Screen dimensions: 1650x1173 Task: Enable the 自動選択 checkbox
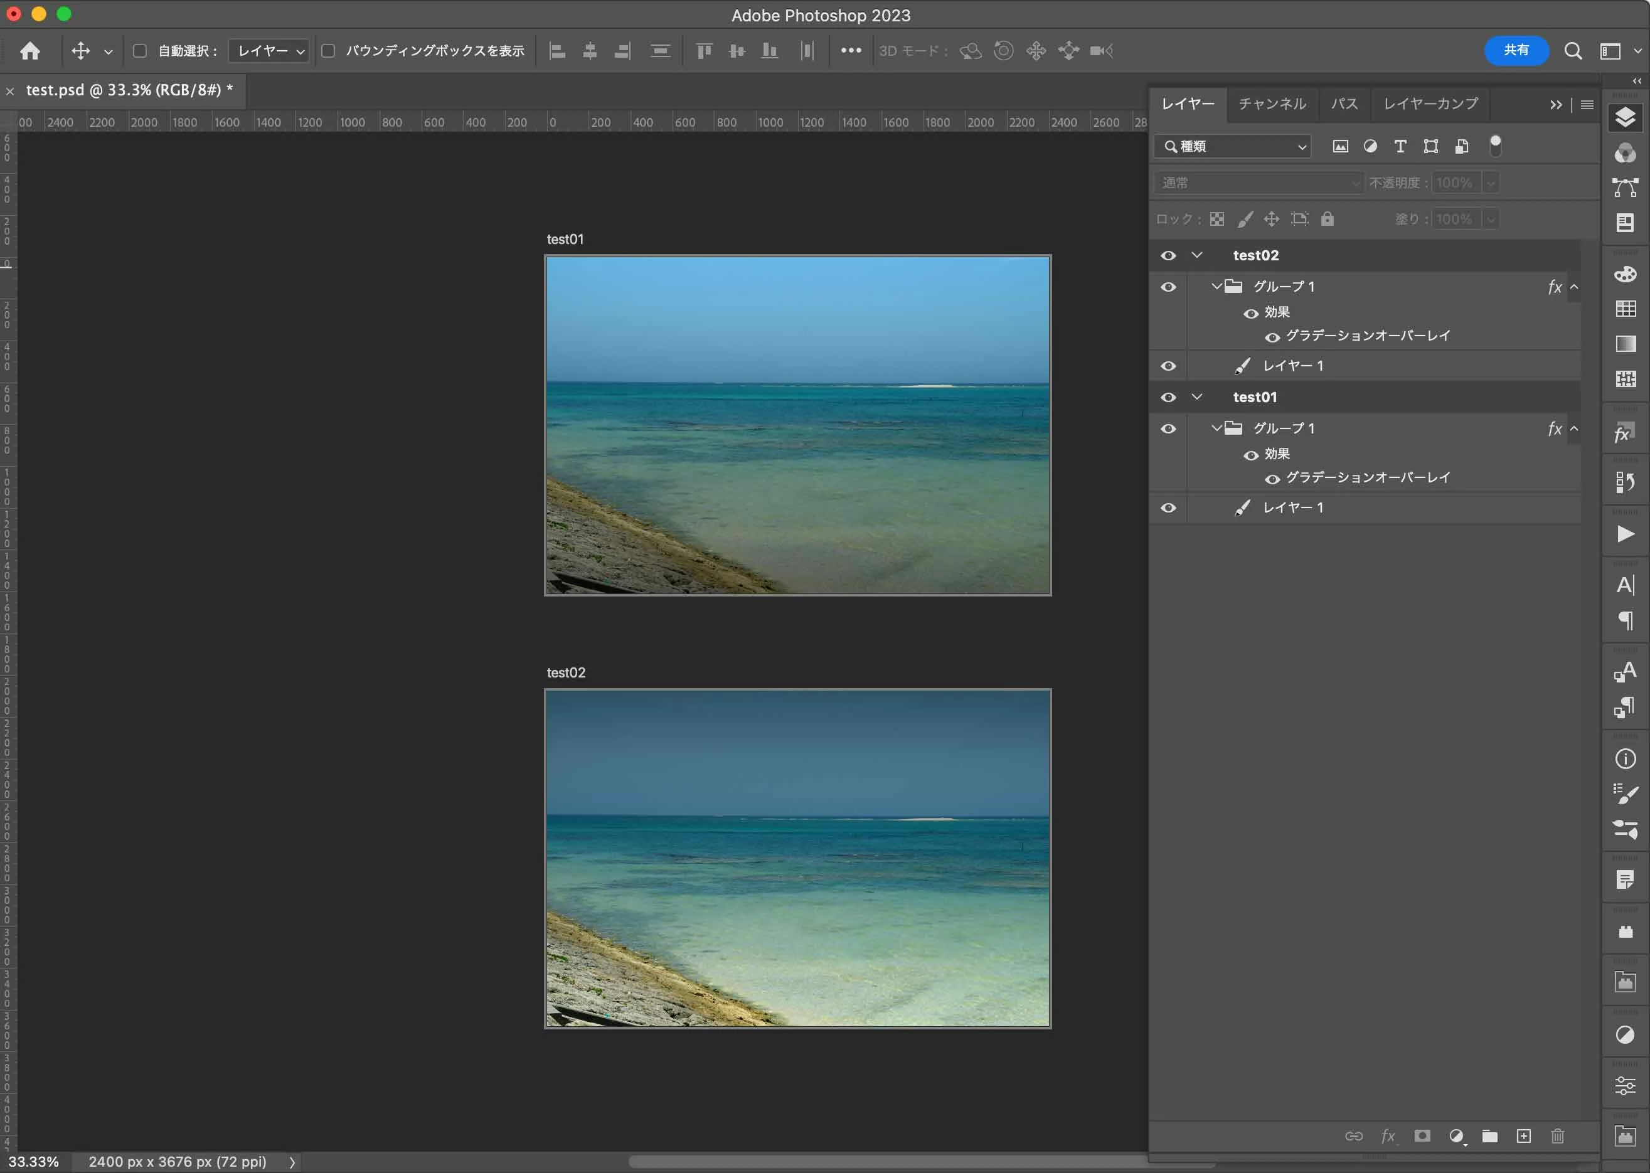tap(140, 51)
